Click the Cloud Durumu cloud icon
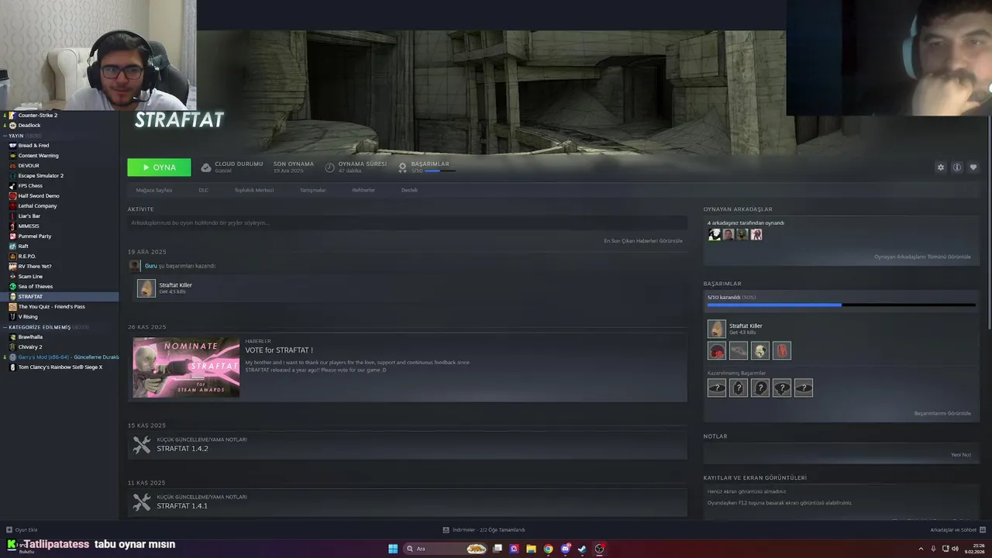This screenshot has height=558, width=992. pos(206,167)
